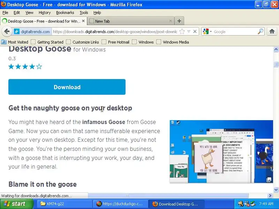This screenshot has height=209, width=279.
Task: Click the network red-X tray icon
Action: (247, 204)
